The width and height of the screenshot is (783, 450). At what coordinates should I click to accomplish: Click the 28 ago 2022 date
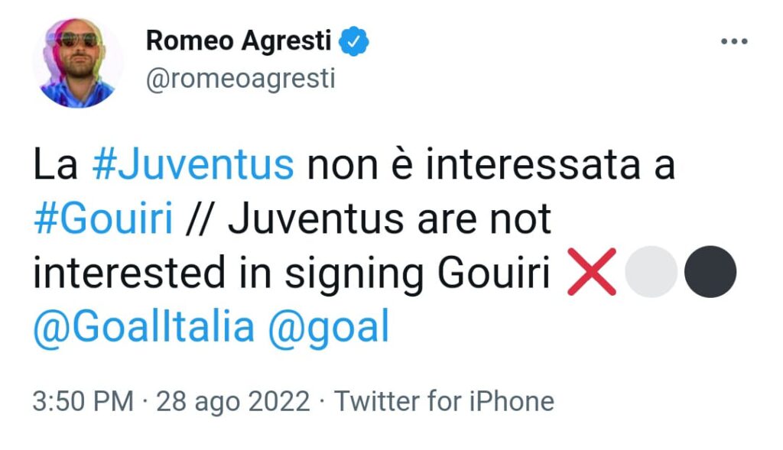[x=233, y=400]
